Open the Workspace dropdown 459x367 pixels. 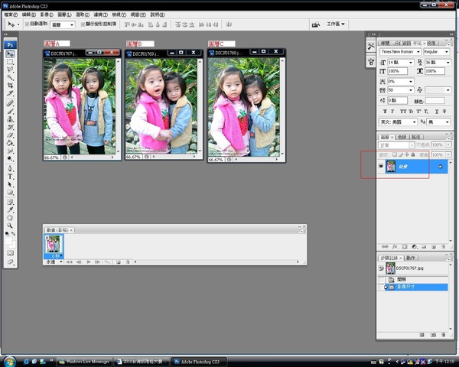pos(335,24)
